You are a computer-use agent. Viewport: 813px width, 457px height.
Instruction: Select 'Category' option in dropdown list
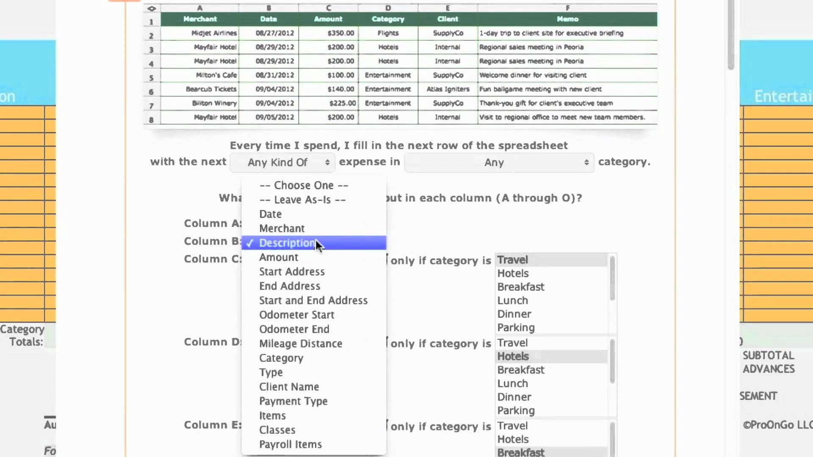pyautogui.click(x=281, y=357)
